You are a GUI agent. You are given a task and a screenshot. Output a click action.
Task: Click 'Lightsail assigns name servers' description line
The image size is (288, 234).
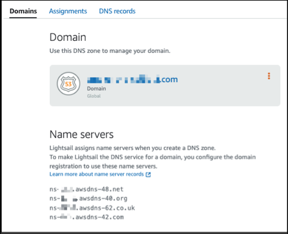pyautogui.click(x=133, y=148)
